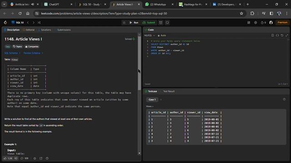Open the user profile avatar
Screen dimensions: 291x163
pyautogui.click(x=271, y=23)
